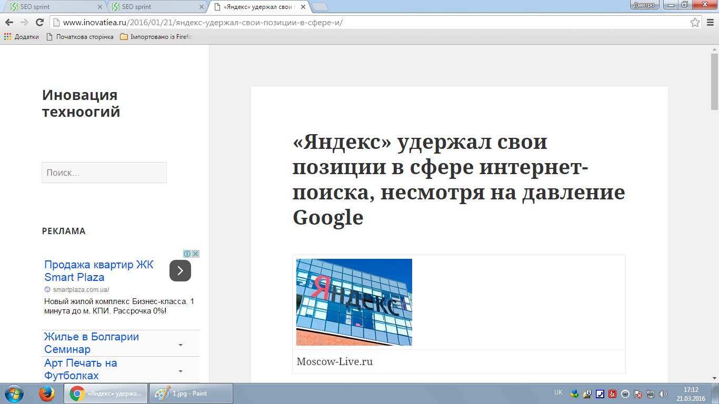Open the Початкова сторінка bookmark
Viewport: 719px width, 404px height.
click(x=80, y=37)
